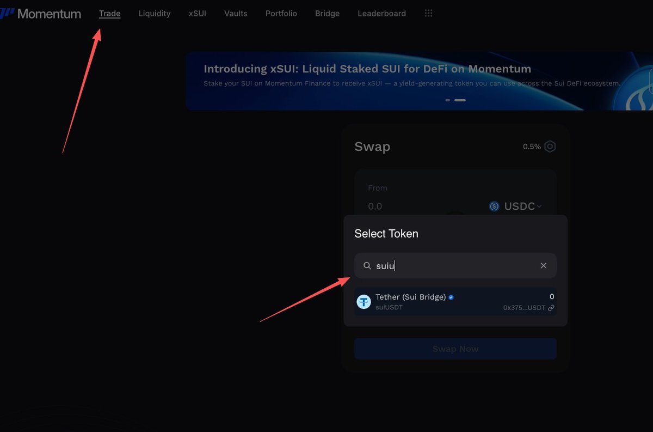Open the Bridge tab
The height and width of the screenshot is (432, 653).
coord(327,14)
